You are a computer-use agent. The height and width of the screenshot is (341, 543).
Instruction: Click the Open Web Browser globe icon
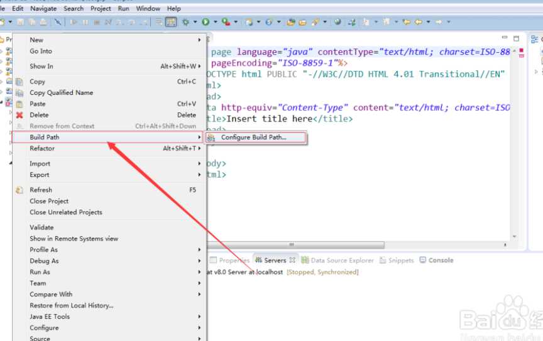coord(337,22)
